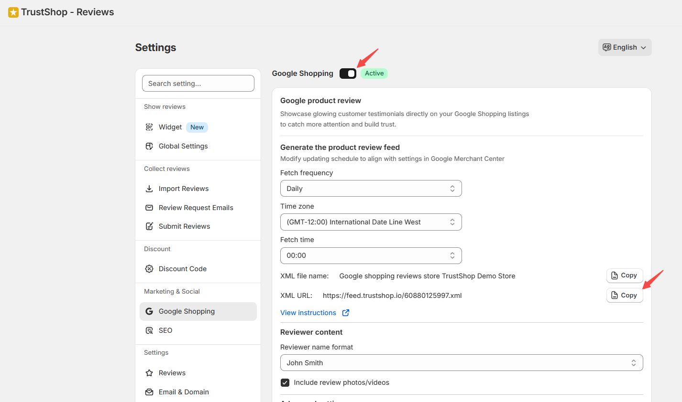
Task: Open the Fetch time 00:00 dropdown
Action: point(371,255)
